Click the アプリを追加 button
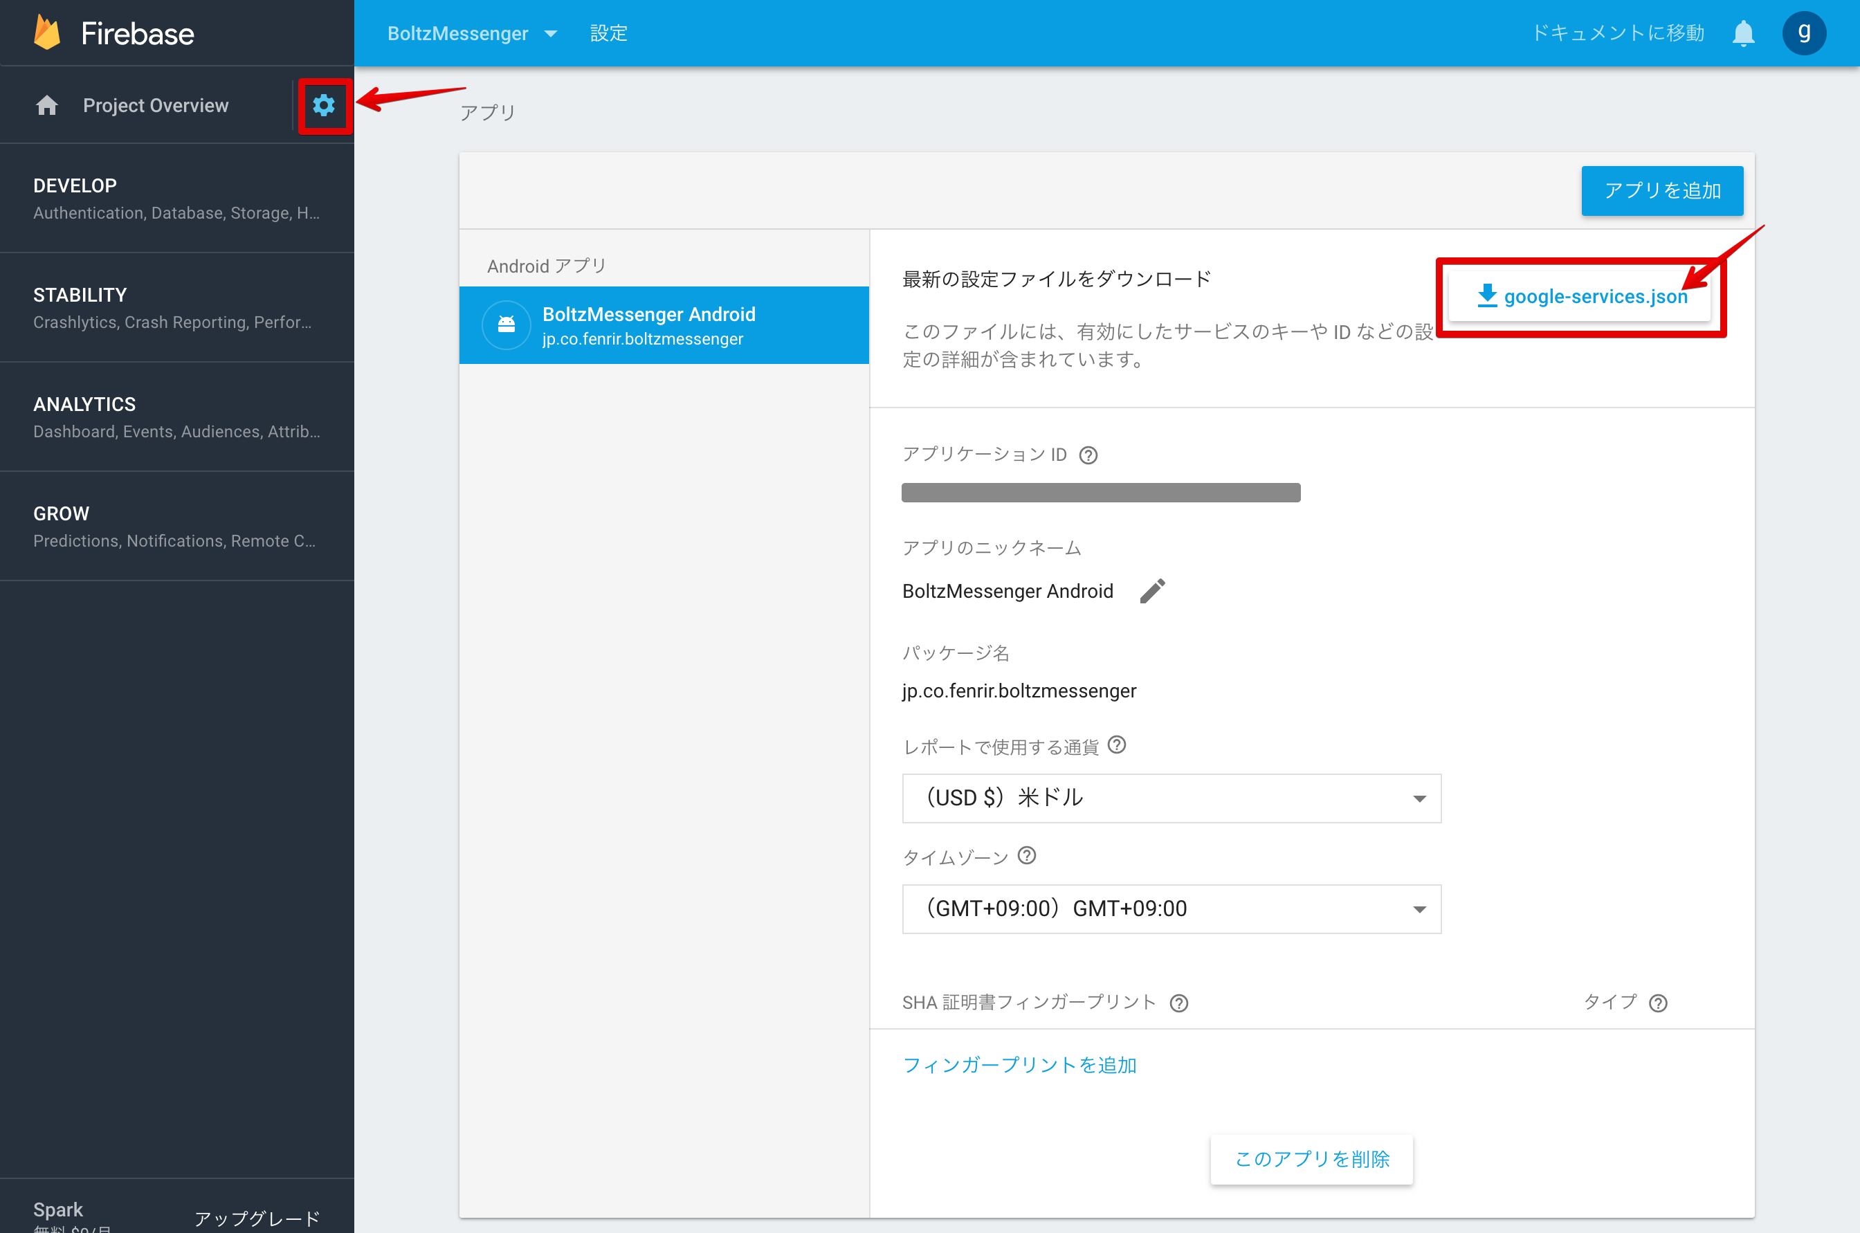Viewport: 1860px width, 1233px height. (x=1663, y=190)
